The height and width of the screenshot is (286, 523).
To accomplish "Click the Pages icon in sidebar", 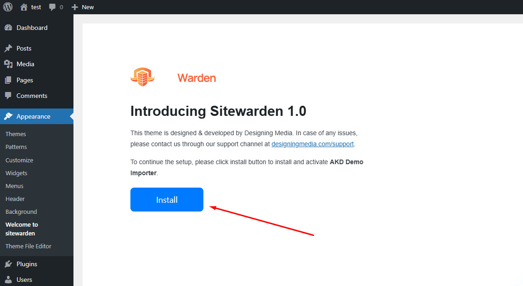I will pyautogui.click(x=8, y=80).
